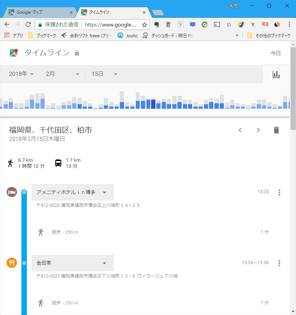Click the Google Maps logo beside タイムライン

tap(14, 53)
